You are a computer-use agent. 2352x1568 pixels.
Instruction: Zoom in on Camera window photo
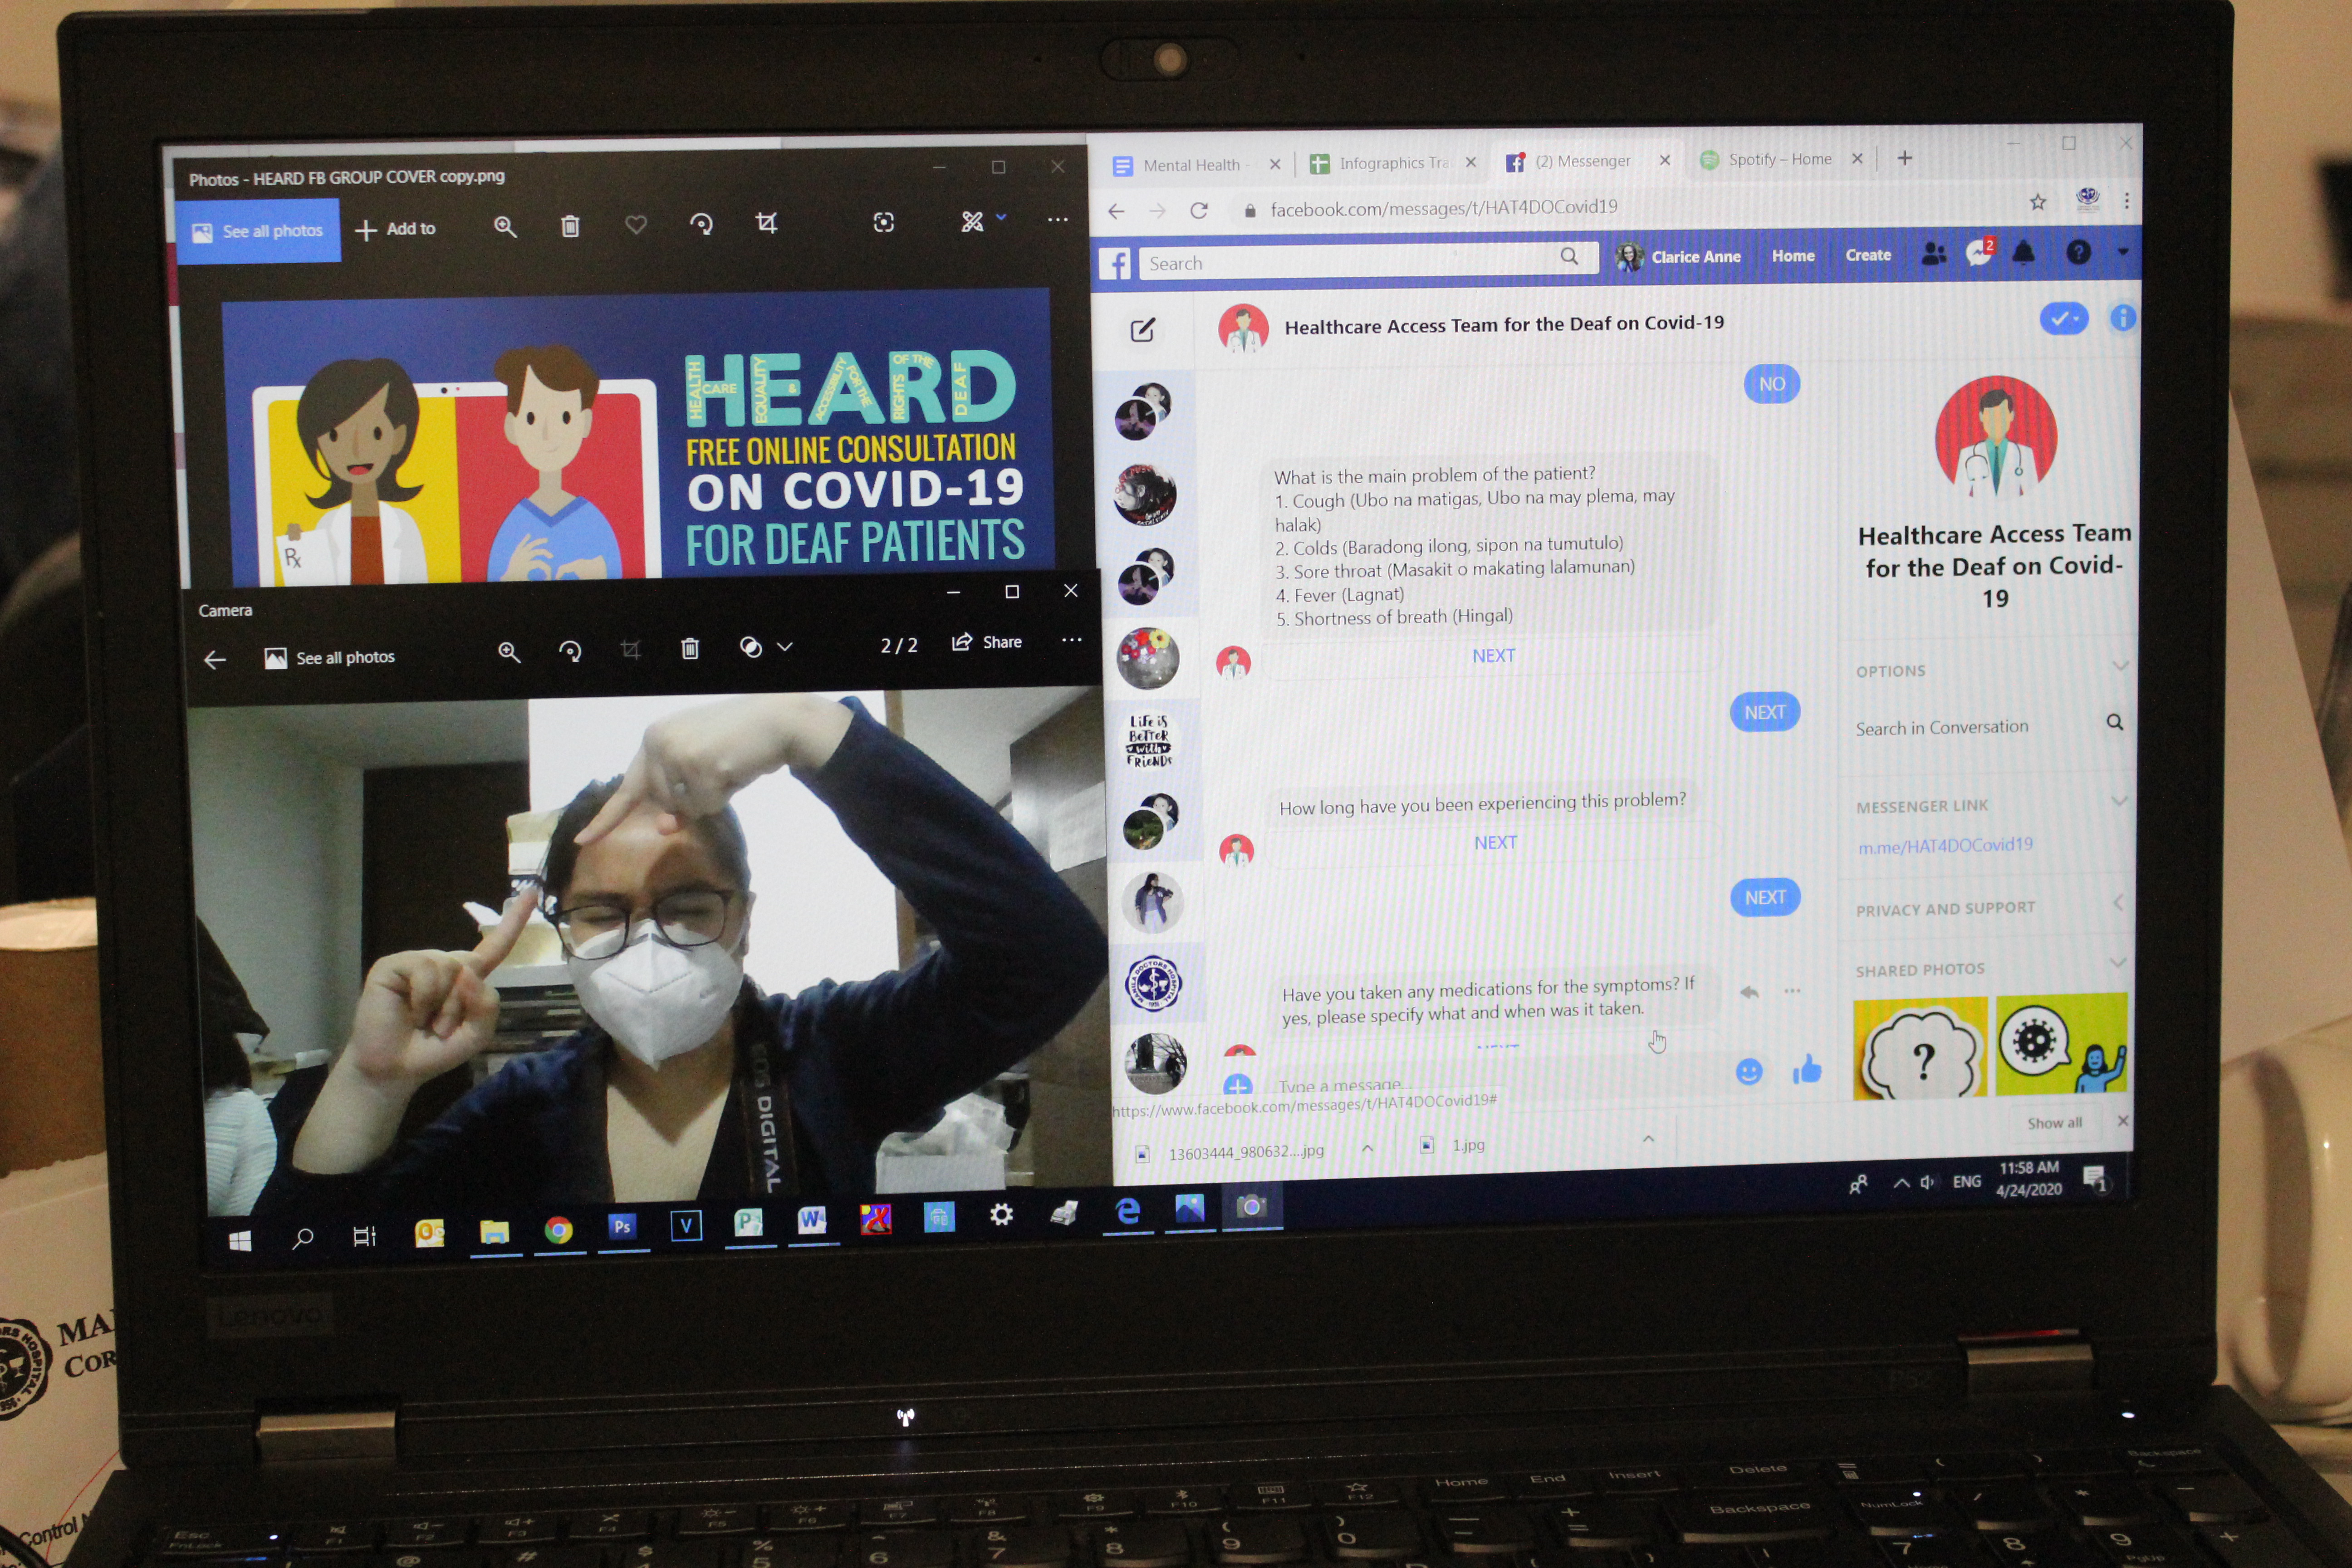click(x=509, y=653)
